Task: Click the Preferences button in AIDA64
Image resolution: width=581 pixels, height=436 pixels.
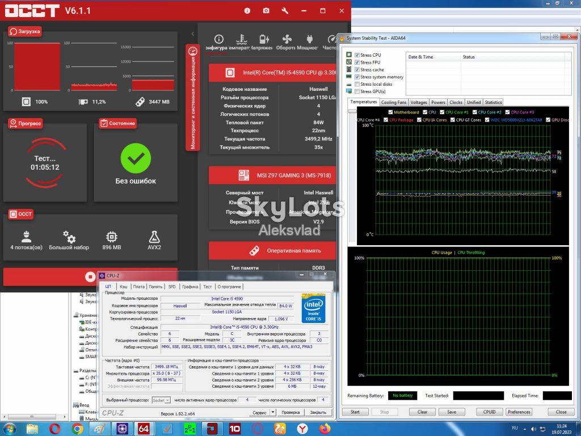Action: tap(519, 412)
